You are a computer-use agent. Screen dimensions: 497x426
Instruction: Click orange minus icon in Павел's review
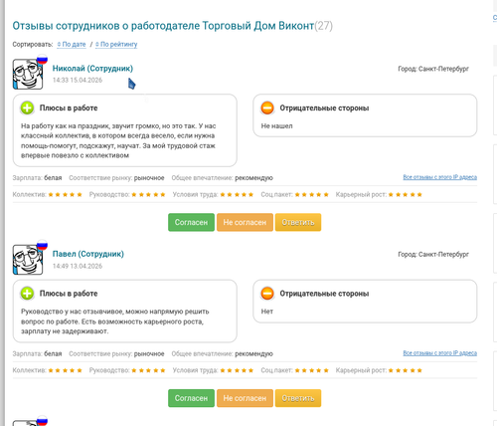coord(267,294)
